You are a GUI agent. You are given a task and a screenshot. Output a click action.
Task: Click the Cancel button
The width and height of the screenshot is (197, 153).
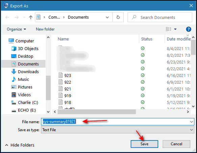pos(176,144)
